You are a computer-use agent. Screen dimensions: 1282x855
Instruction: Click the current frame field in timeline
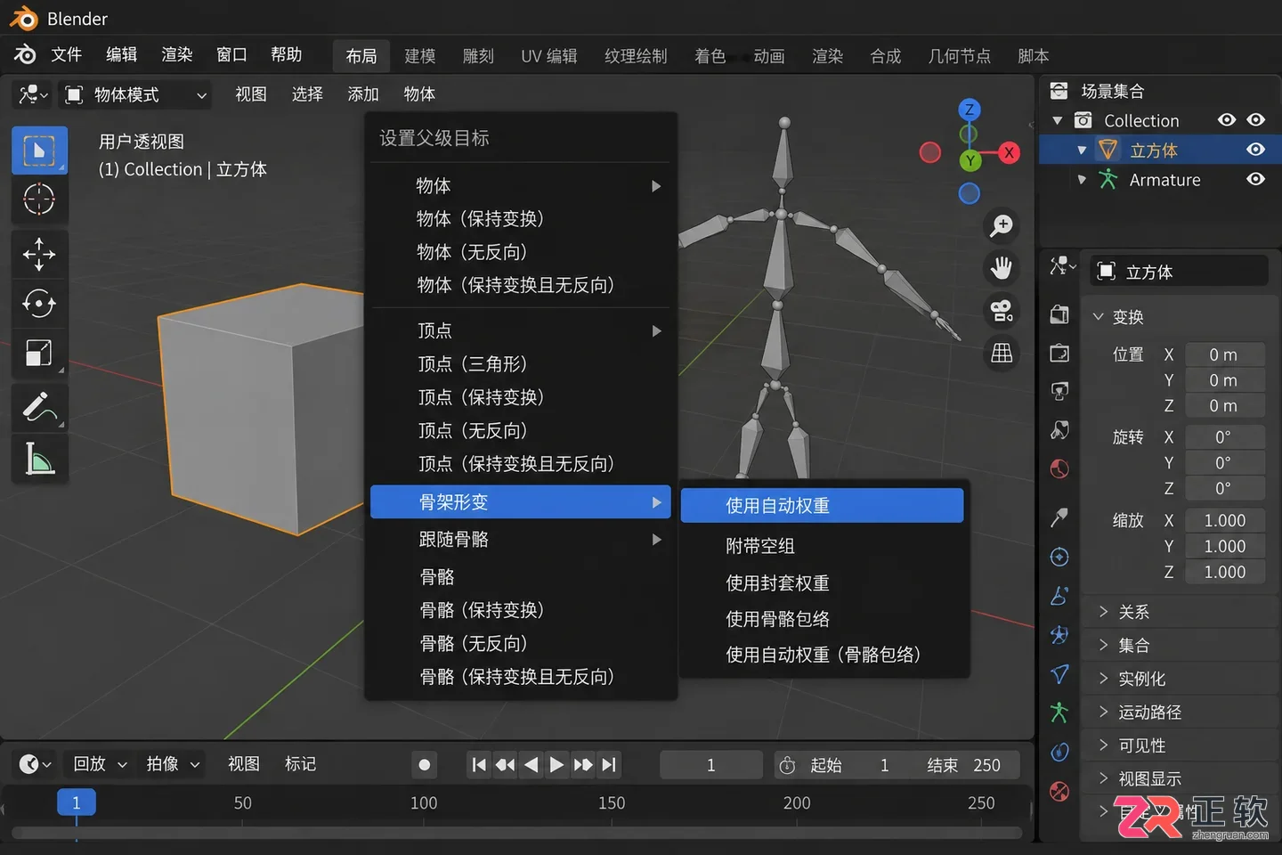[x=710, y=765]
